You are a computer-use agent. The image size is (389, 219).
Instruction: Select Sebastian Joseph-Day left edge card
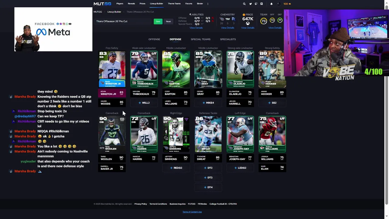tap(240, 134)
